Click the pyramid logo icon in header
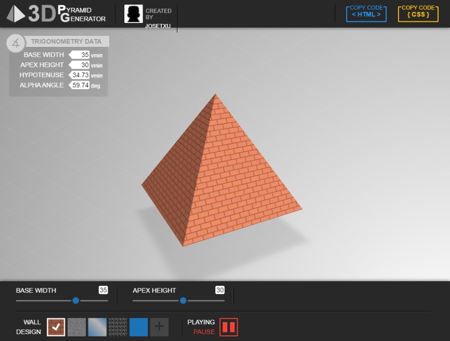This screenshot has height=341, width=450. pos(16,14)
